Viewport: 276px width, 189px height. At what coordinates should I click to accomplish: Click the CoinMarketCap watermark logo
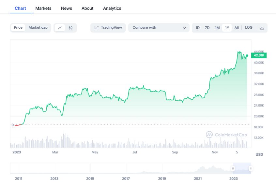[x=226, y=135]
